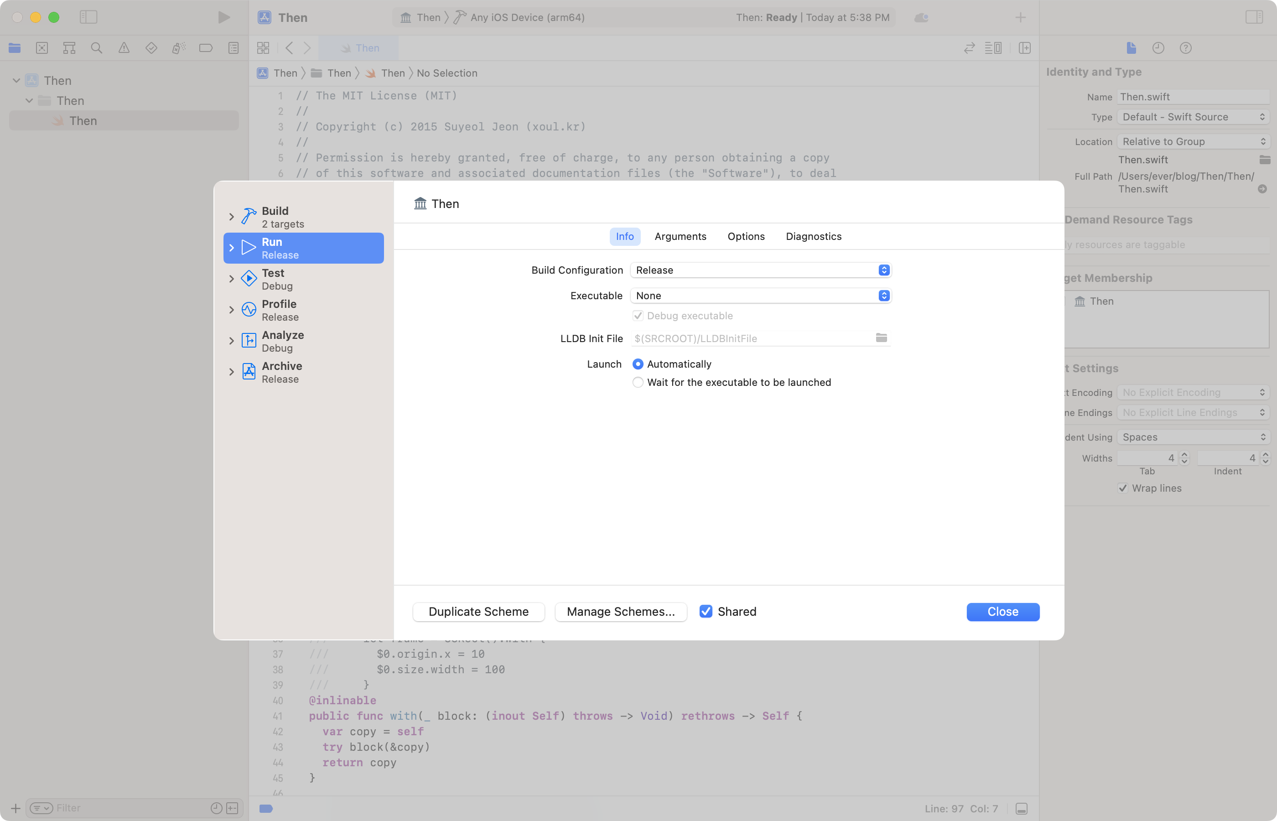
Task: Click the LLDB Init File folder icon
Action: pos(881,338)
